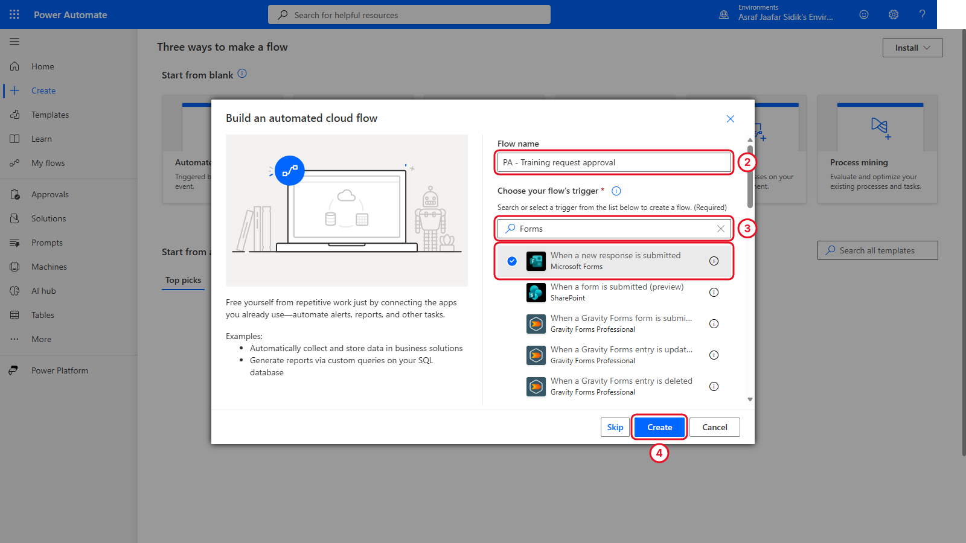Uncheck the Microsoft Forms new response trigger
Viewport: 966px width, 543px height.
tap(512, 261)
